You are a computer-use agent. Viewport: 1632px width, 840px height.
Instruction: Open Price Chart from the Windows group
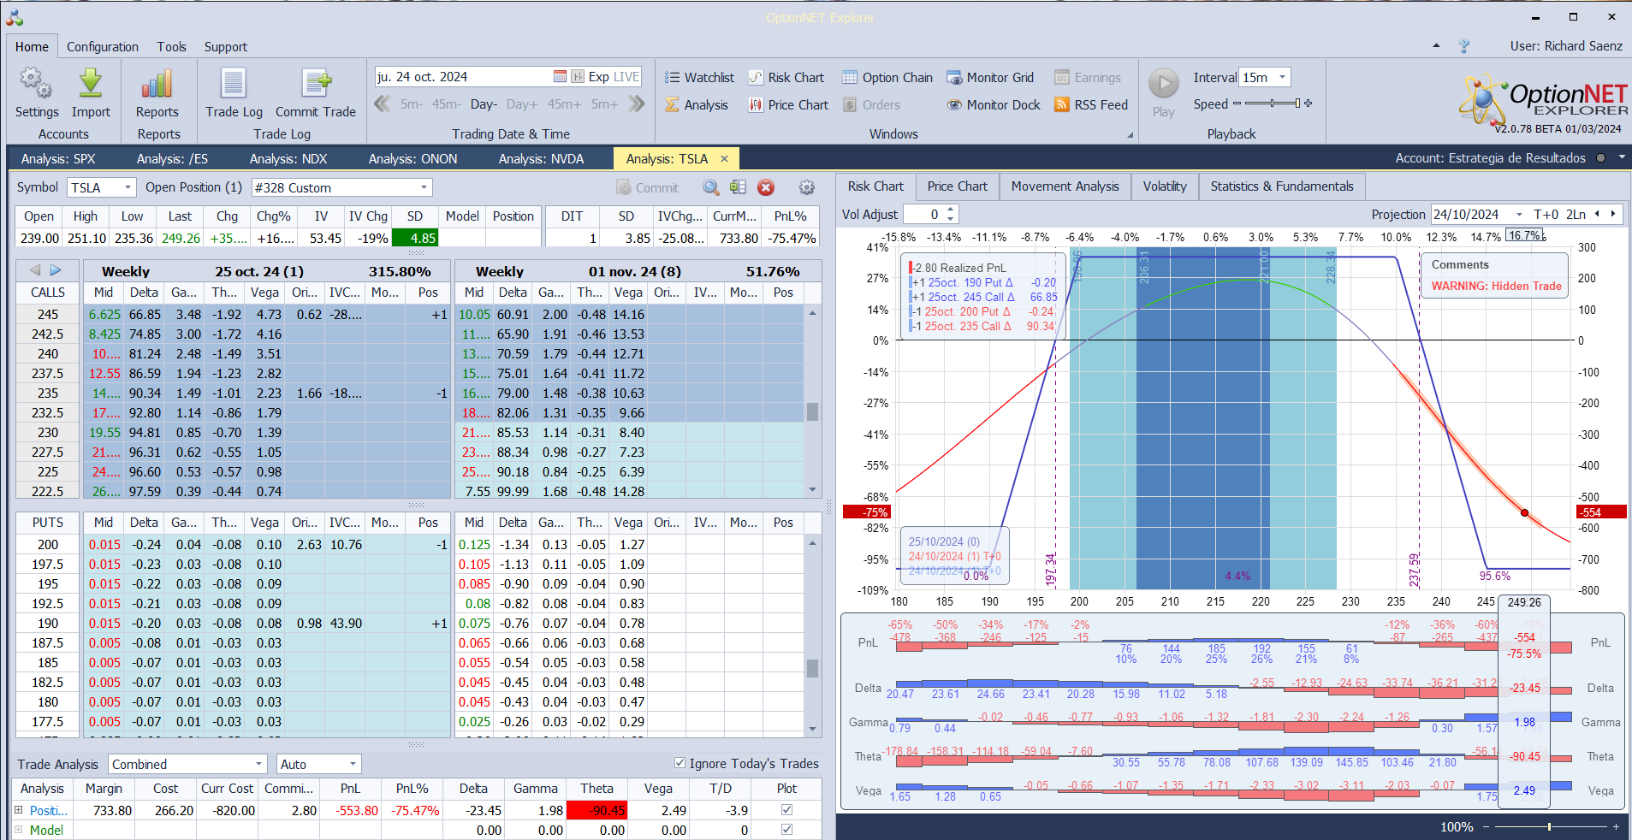tap(788, 105)
